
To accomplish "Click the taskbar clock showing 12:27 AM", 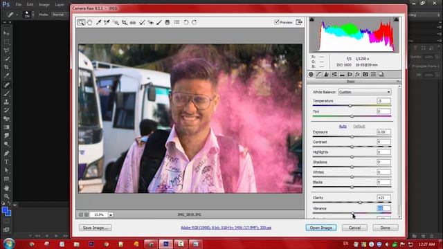I will [426, 244].
